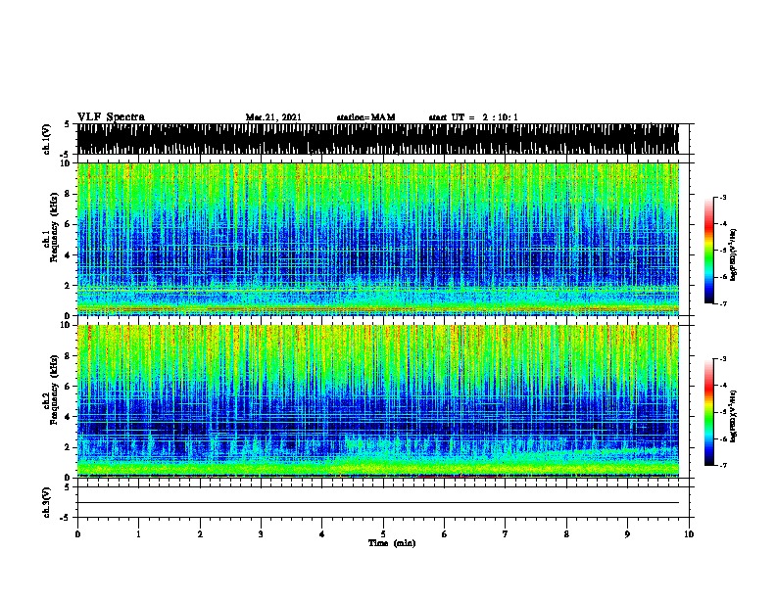Screen dimensions: 776x599
Task: Click time axis tick label "7"
Action: 506,534
